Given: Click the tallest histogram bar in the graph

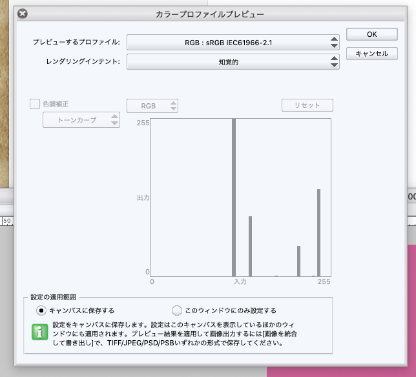Looking at the screenshot, I should (234, 198).
